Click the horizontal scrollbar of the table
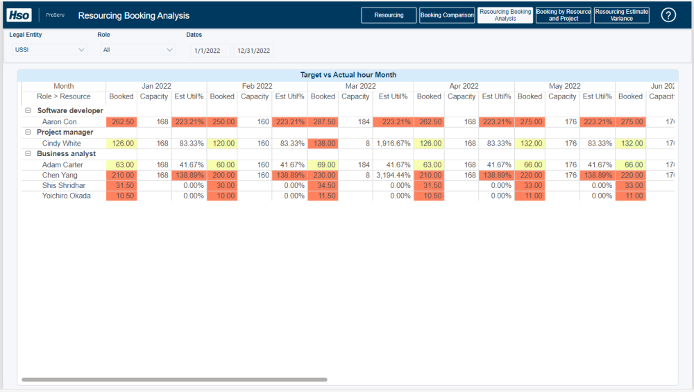 pos(173,380)
